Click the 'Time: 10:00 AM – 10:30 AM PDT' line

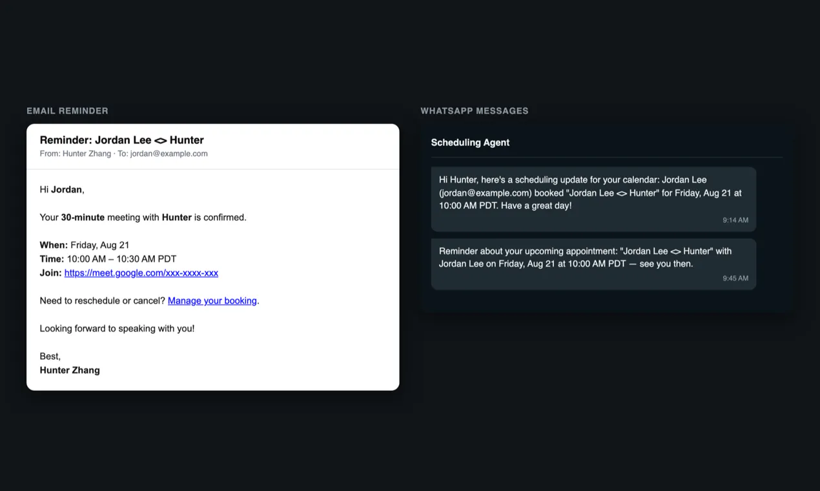click(108, 258)
